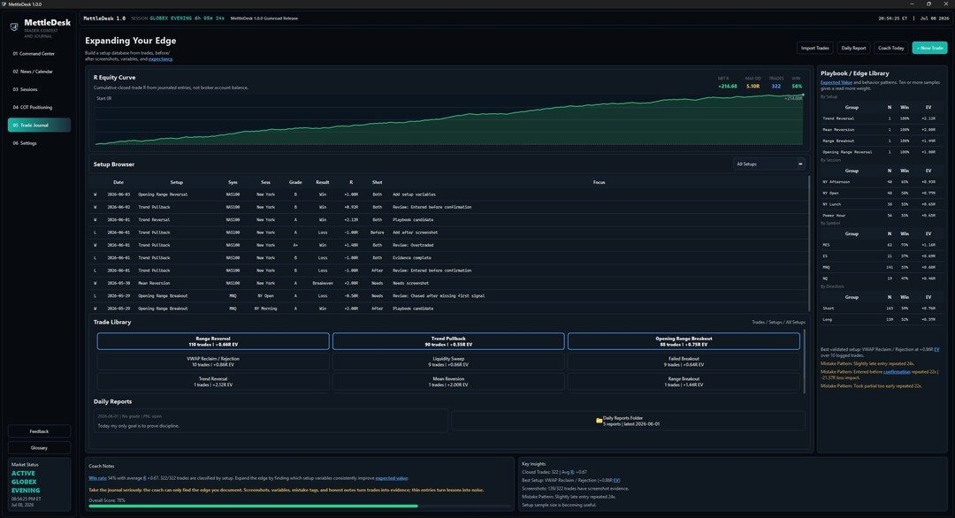Click the MES symbol row in Playbook
This screenshot has height=518, width=955.
point(882,246)
